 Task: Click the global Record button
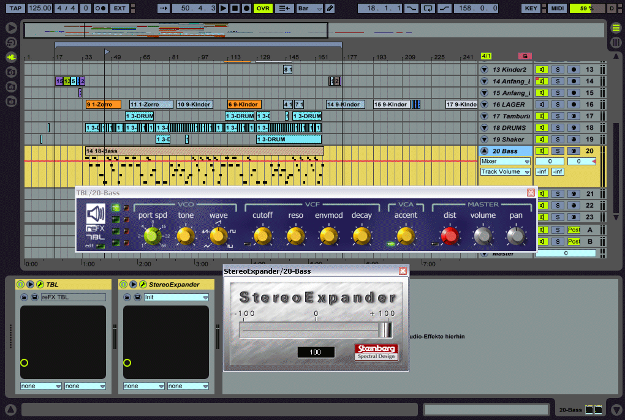[x=247, y=8]
